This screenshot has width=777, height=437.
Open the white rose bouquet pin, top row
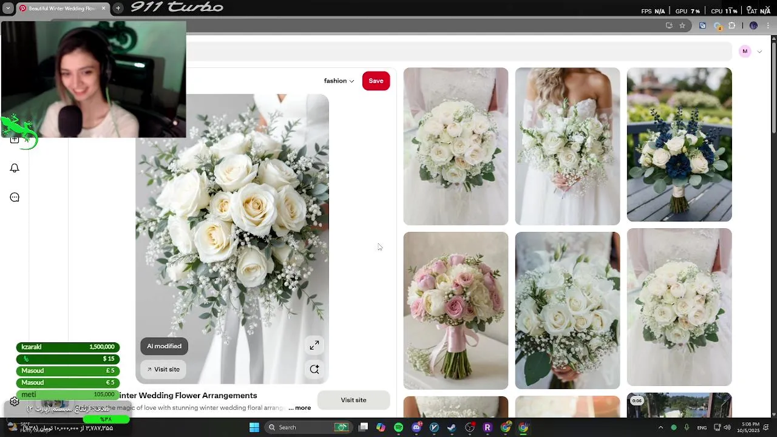[x=456, y=146]
